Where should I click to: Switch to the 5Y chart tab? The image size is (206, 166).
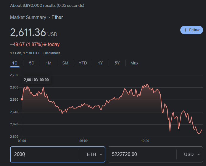[x=117, y=63]
